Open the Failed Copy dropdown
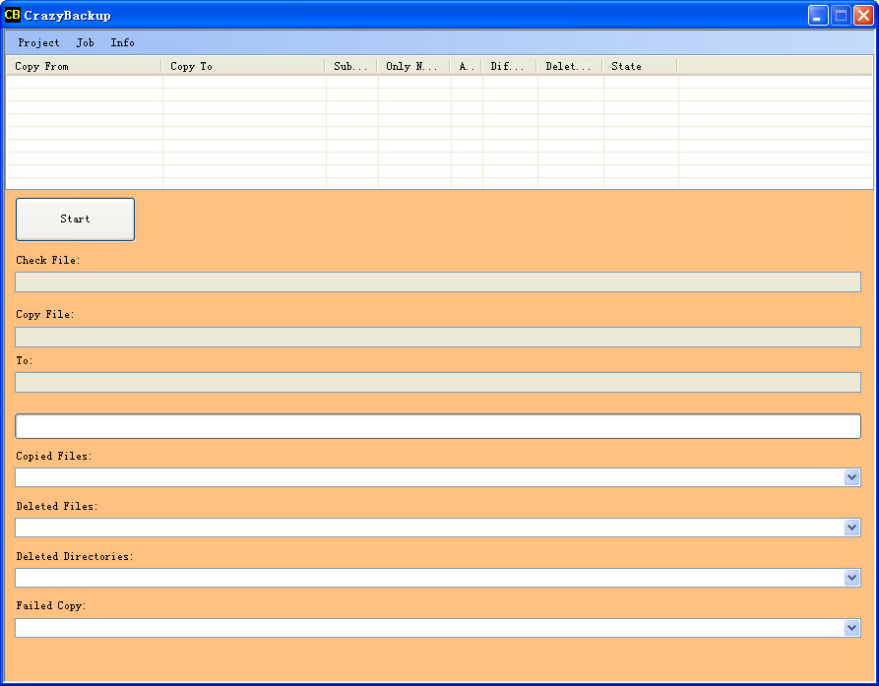The image size is (879, 686). pos(852,628)
